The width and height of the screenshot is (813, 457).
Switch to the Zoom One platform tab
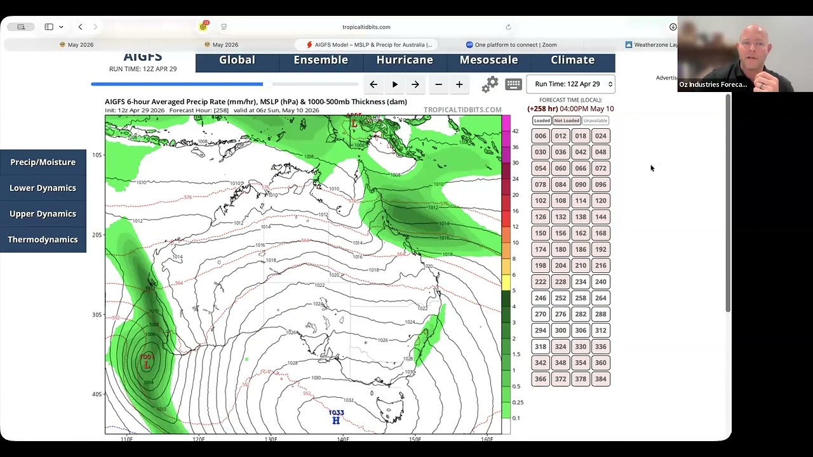tap(511, 44)
